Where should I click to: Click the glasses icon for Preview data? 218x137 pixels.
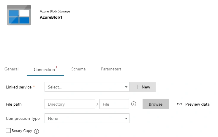179,104
